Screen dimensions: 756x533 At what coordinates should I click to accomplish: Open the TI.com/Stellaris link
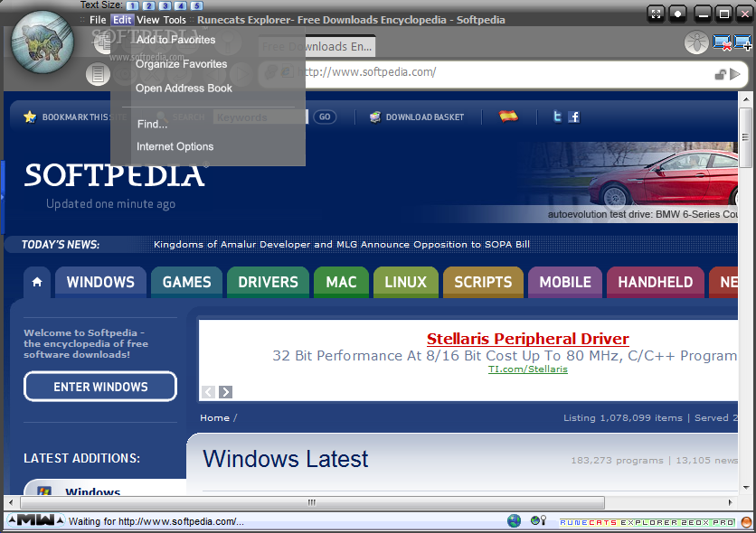pos(528,369)
